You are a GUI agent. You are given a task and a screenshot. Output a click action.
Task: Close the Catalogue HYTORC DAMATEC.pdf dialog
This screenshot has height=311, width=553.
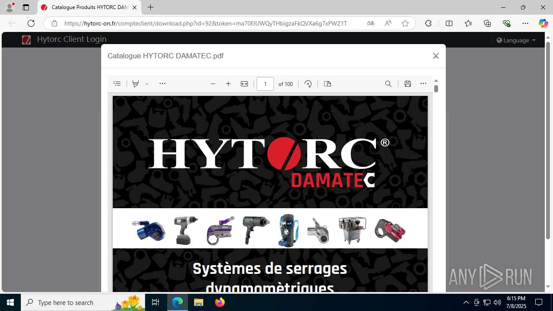coord(436,56)
